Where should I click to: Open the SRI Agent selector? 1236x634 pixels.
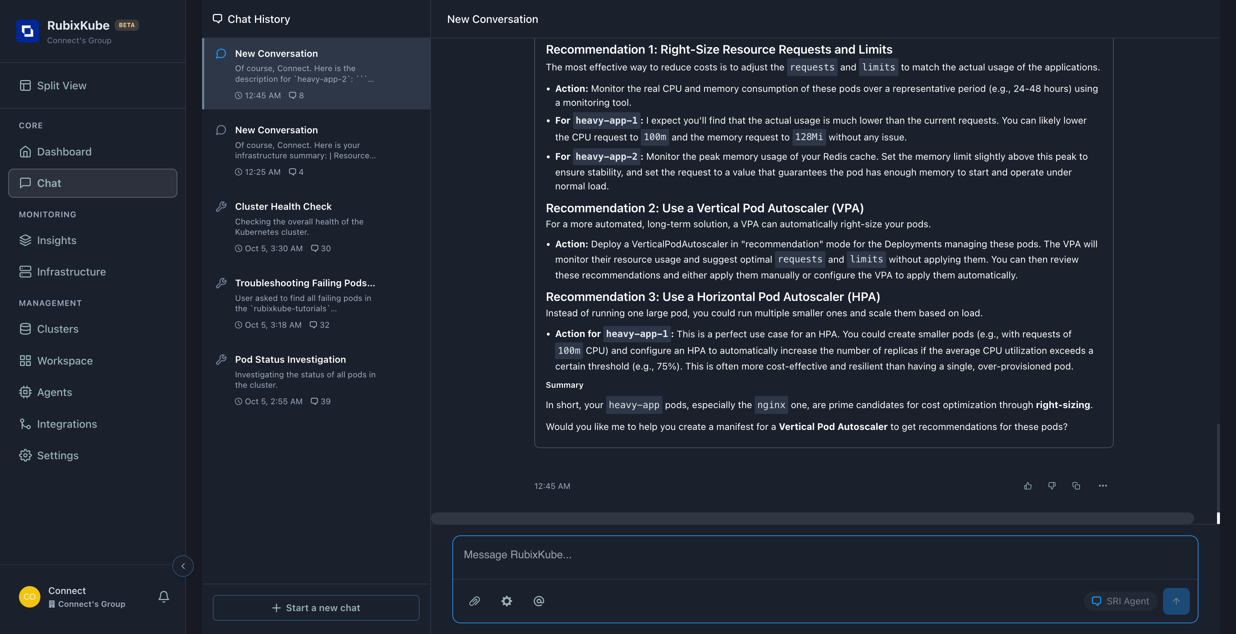[1120, 601]
